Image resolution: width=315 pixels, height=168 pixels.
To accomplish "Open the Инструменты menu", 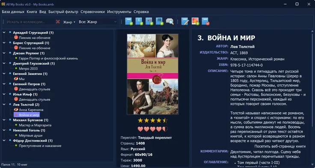I will [x=119, y=12].
